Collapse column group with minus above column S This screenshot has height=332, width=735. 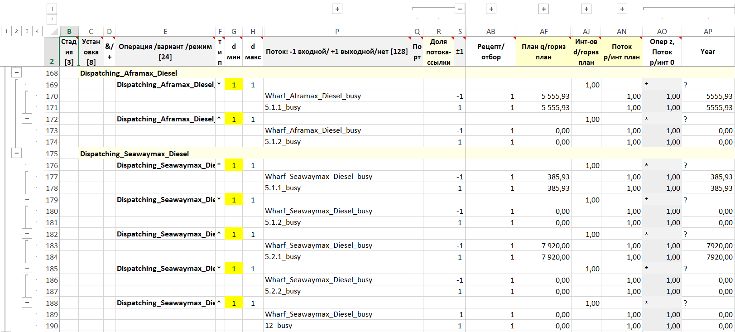click(x=460, y=9)
